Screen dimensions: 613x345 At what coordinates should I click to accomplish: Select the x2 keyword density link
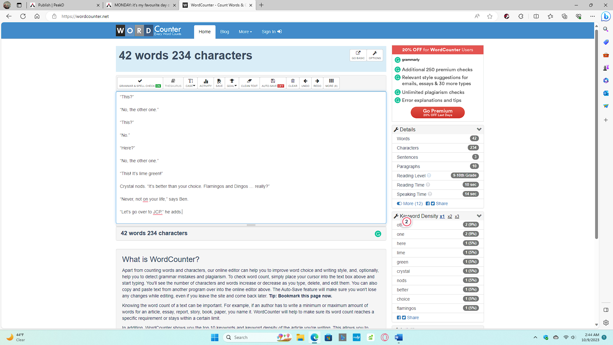click(450, 217)
